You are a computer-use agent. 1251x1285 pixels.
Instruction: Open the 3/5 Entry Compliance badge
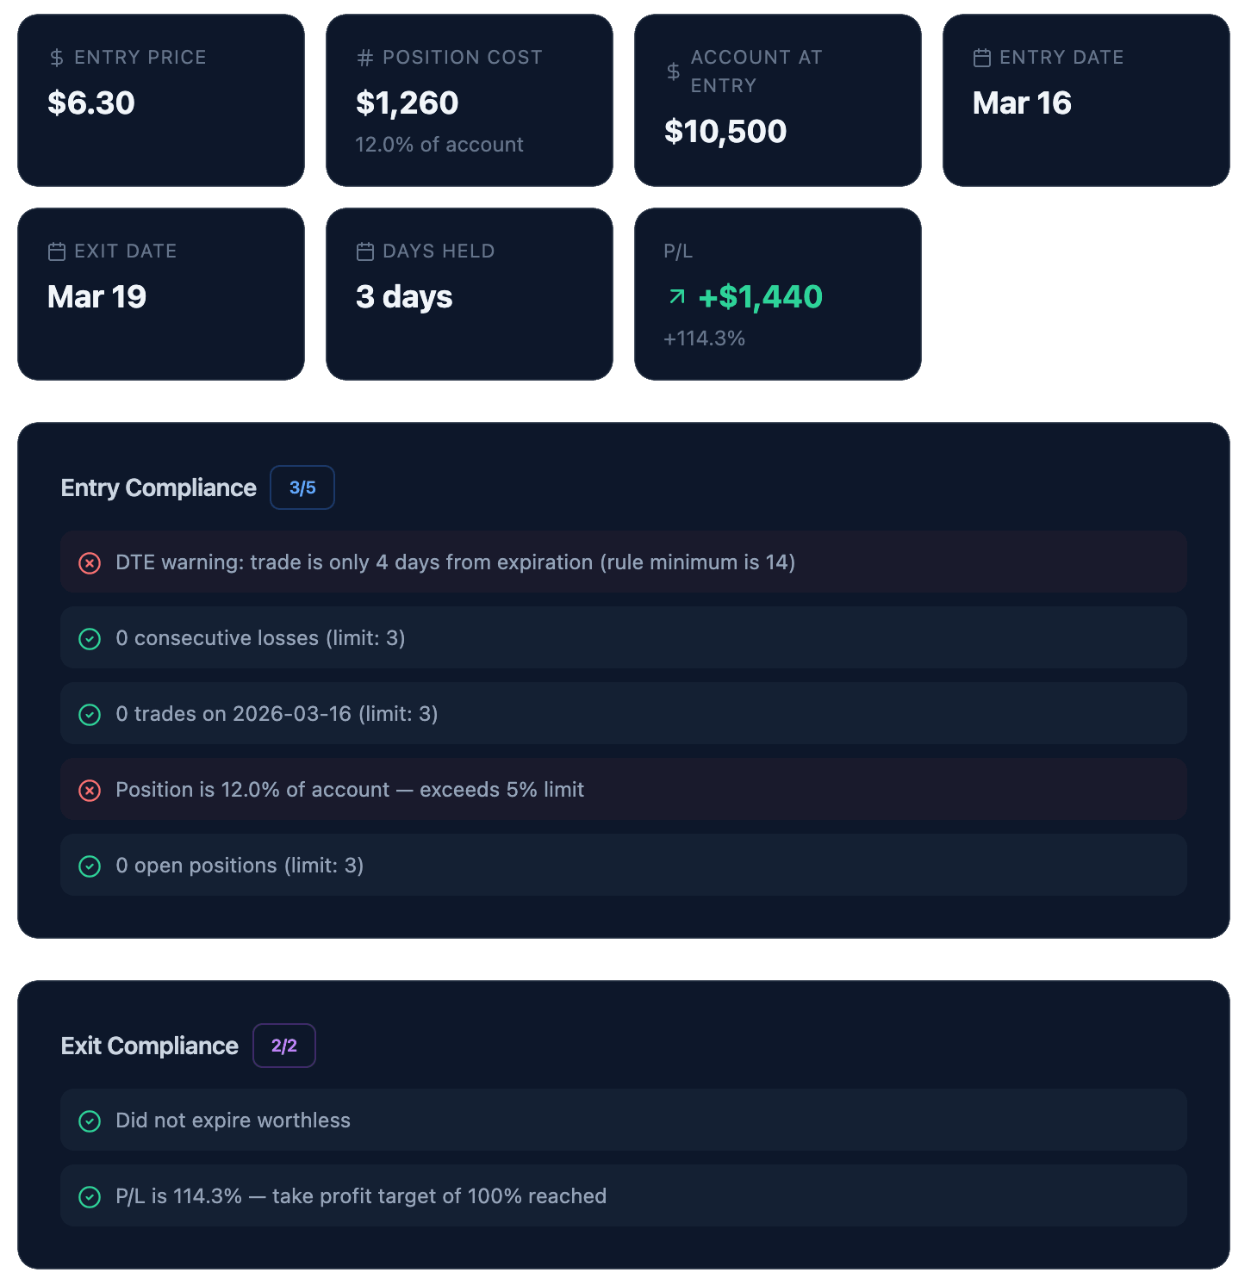pos(302,487)
